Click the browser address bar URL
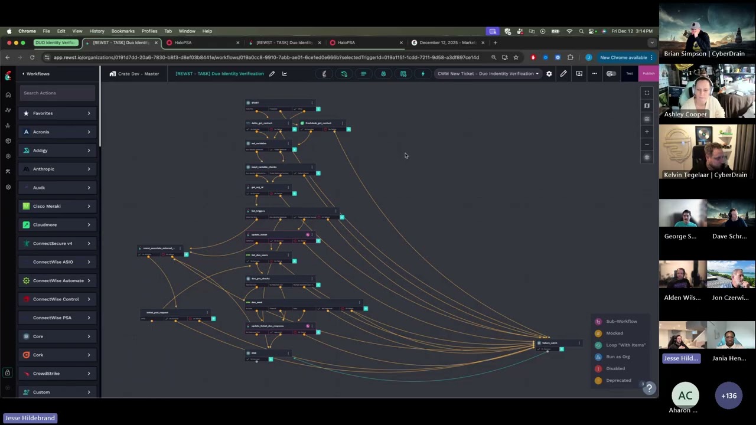The height and width of the screenshot is (425, 756). point(266,57)
